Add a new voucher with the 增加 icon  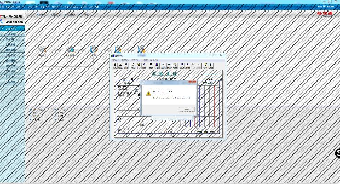tap(133, 65)
